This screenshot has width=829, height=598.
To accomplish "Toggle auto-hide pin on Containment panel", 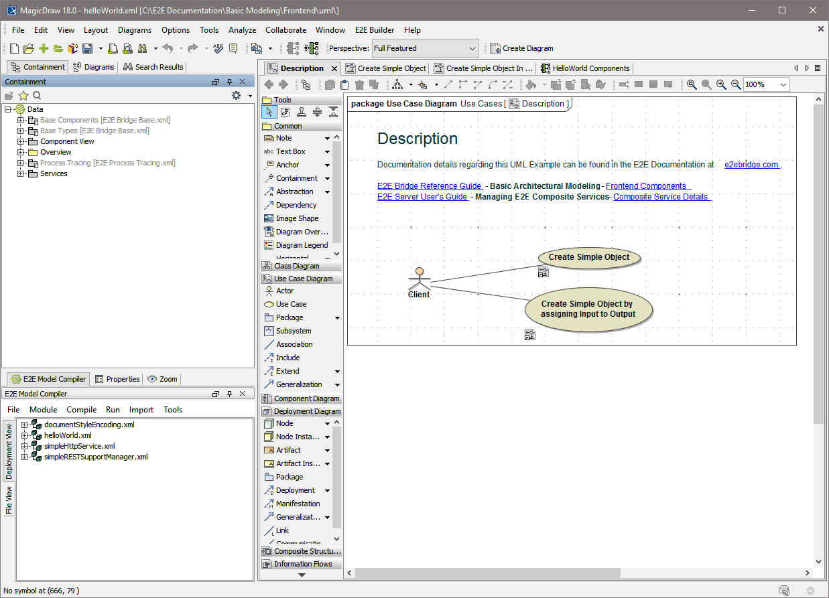I will coord(229,81).
